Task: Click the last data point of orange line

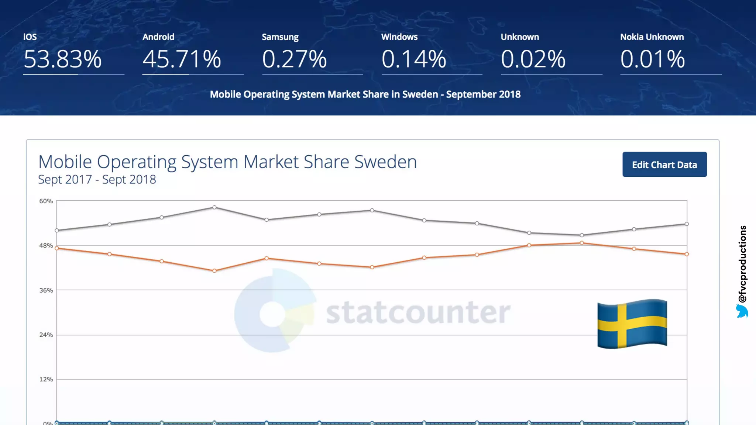Action: coord(687,254)
